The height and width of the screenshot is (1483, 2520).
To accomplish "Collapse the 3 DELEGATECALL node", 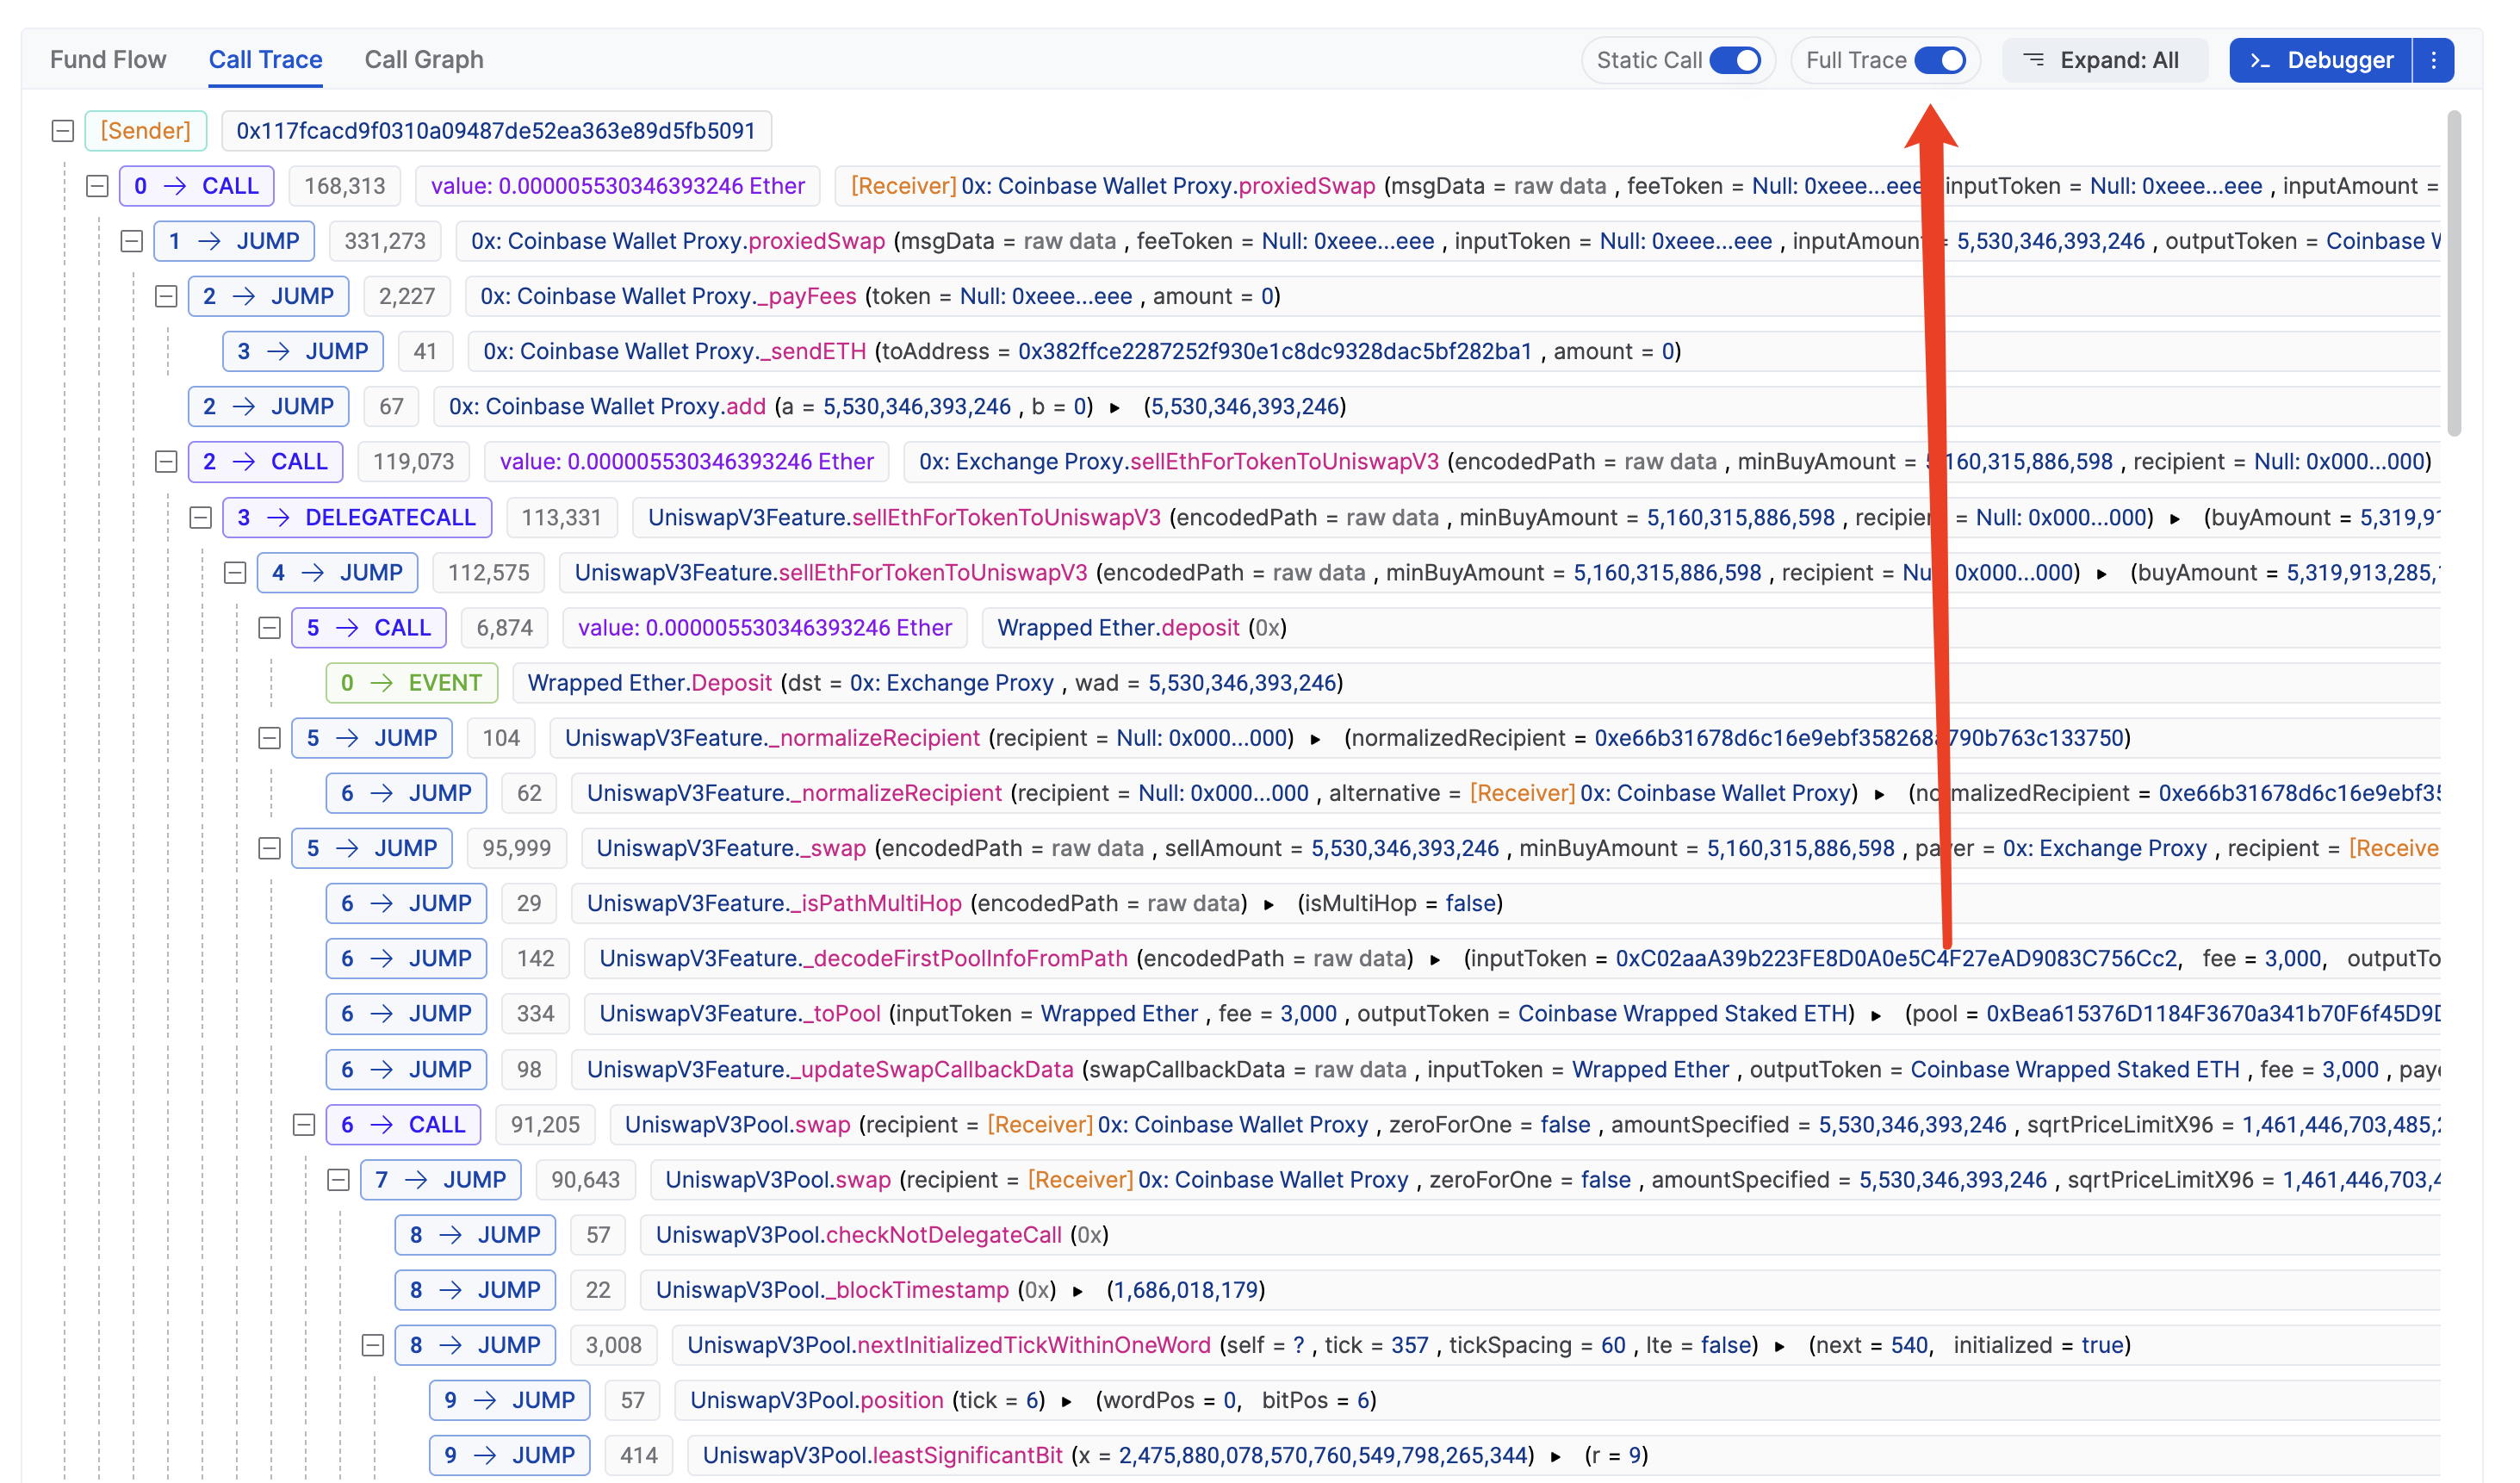I will pos(201,518).
